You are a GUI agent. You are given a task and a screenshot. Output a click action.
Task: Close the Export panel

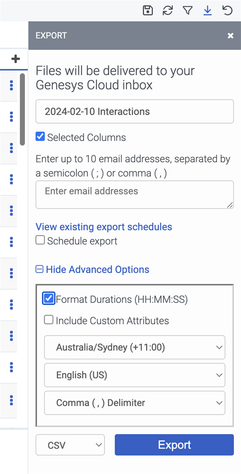tap(231, 36)
